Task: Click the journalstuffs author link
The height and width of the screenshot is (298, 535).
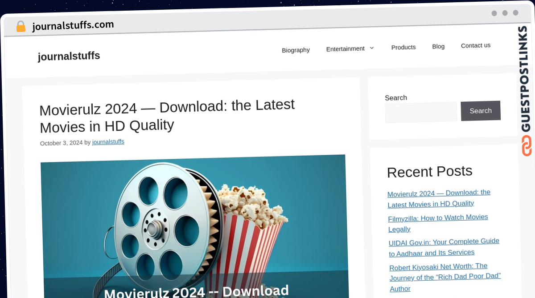Action: click(108, 142)
